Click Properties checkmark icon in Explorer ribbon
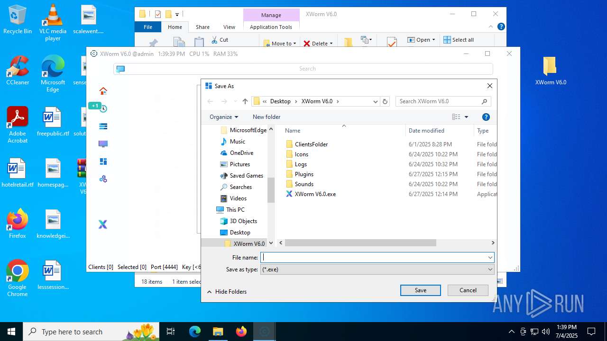The image size is (607, 341). click(391, 42)
